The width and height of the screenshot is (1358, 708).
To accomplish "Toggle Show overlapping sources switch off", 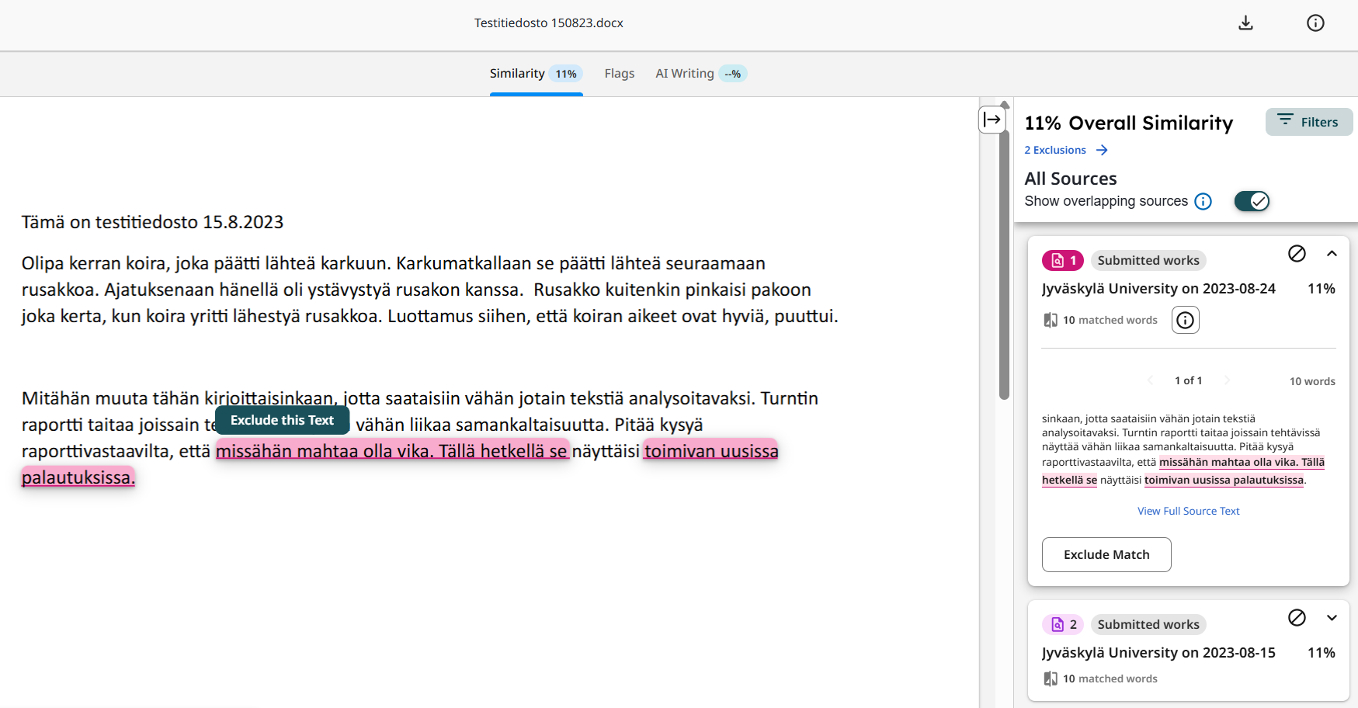I will tap(1251, 202).
